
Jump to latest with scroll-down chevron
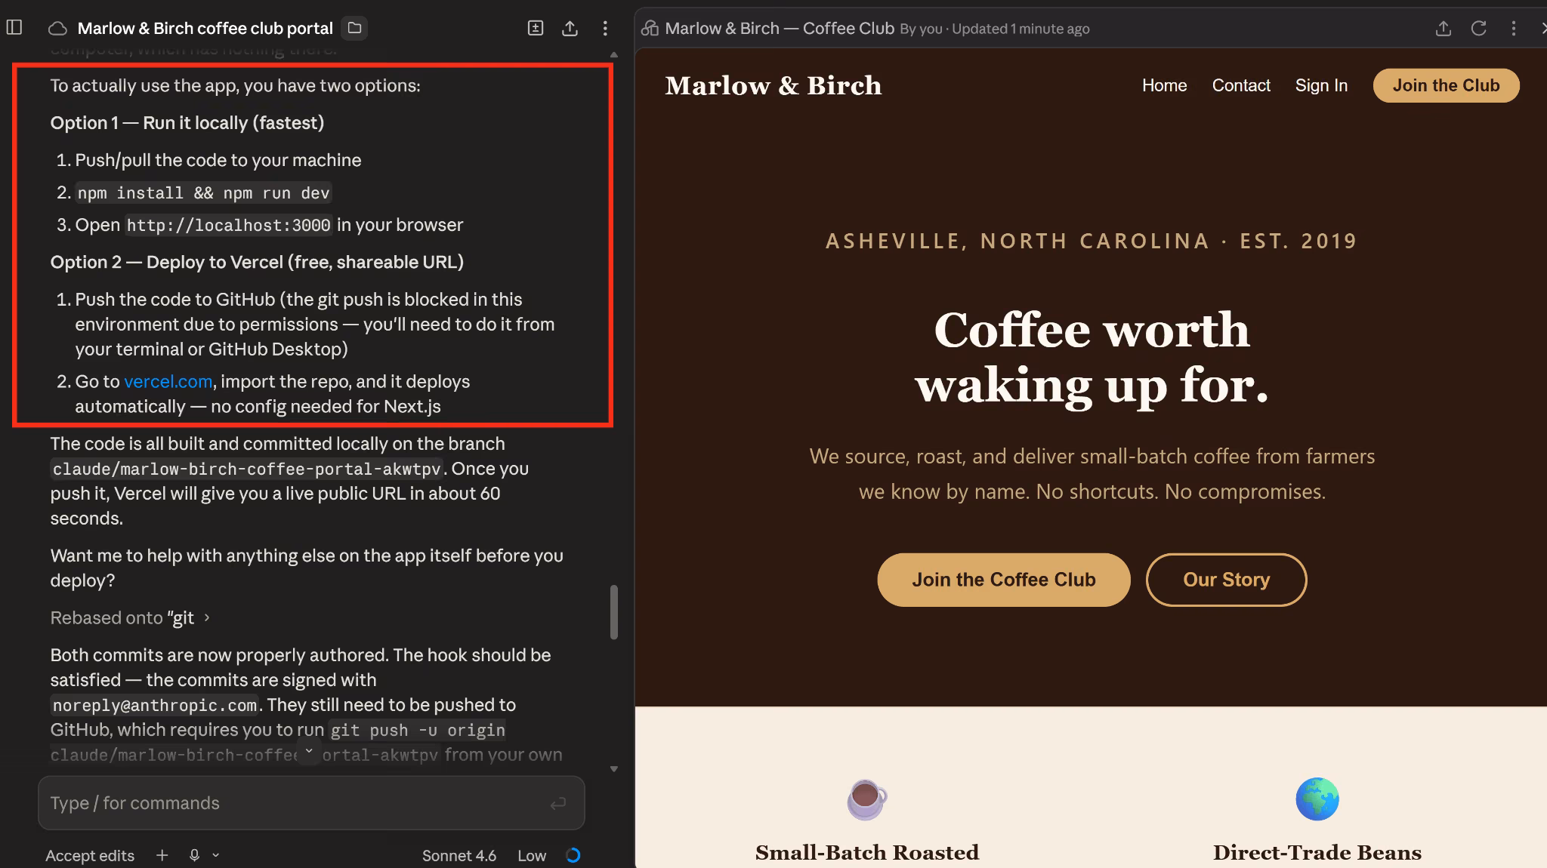point(308,752)
